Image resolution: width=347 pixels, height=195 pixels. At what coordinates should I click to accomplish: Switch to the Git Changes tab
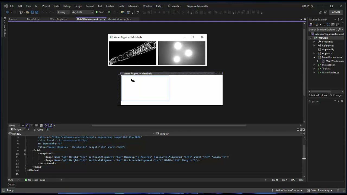point(336,95)
